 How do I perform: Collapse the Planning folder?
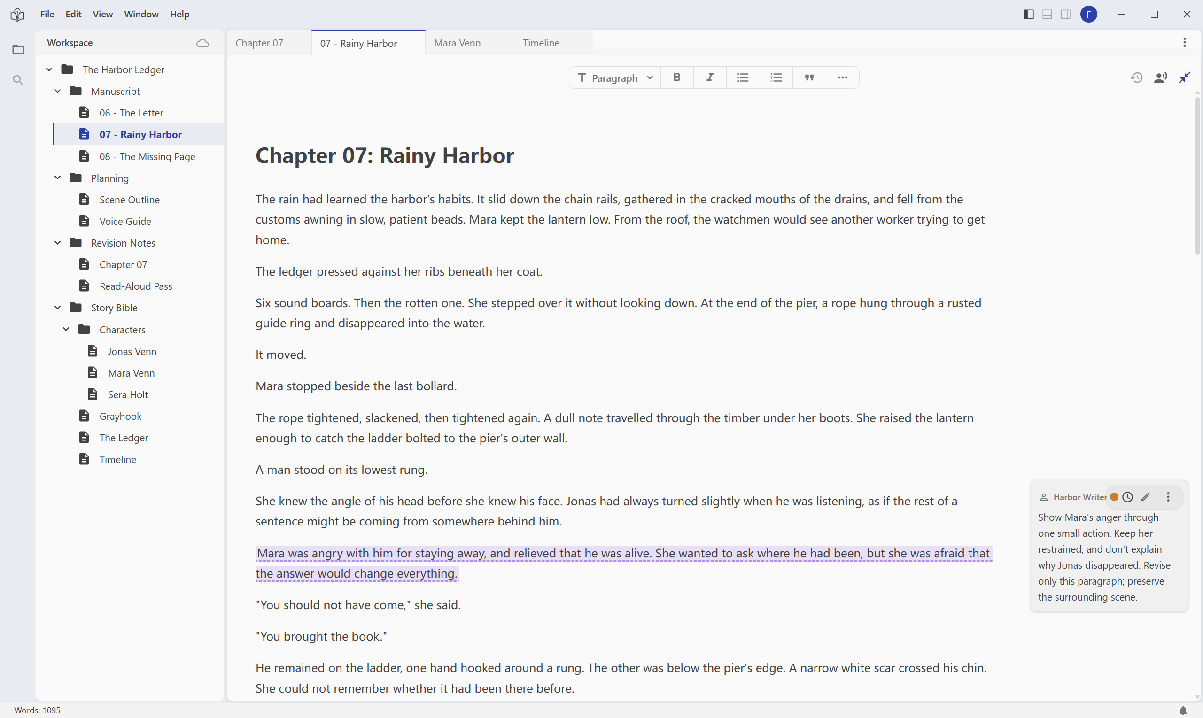(x=58, y=178)
